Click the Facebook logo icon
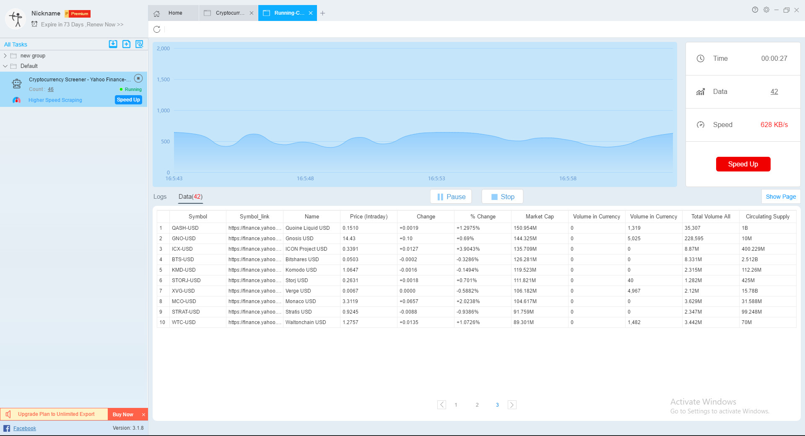 tap(7, 428)
